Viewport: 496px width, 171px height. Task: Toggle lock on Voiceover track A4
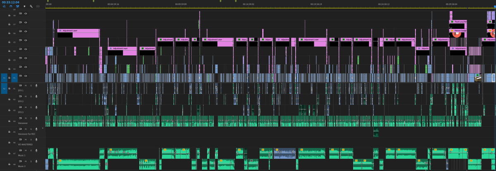(x=9, y=121)
